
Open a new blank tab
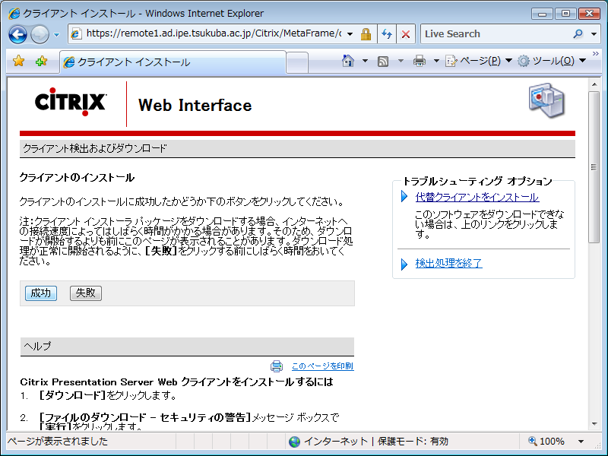(x=297, y=62)
